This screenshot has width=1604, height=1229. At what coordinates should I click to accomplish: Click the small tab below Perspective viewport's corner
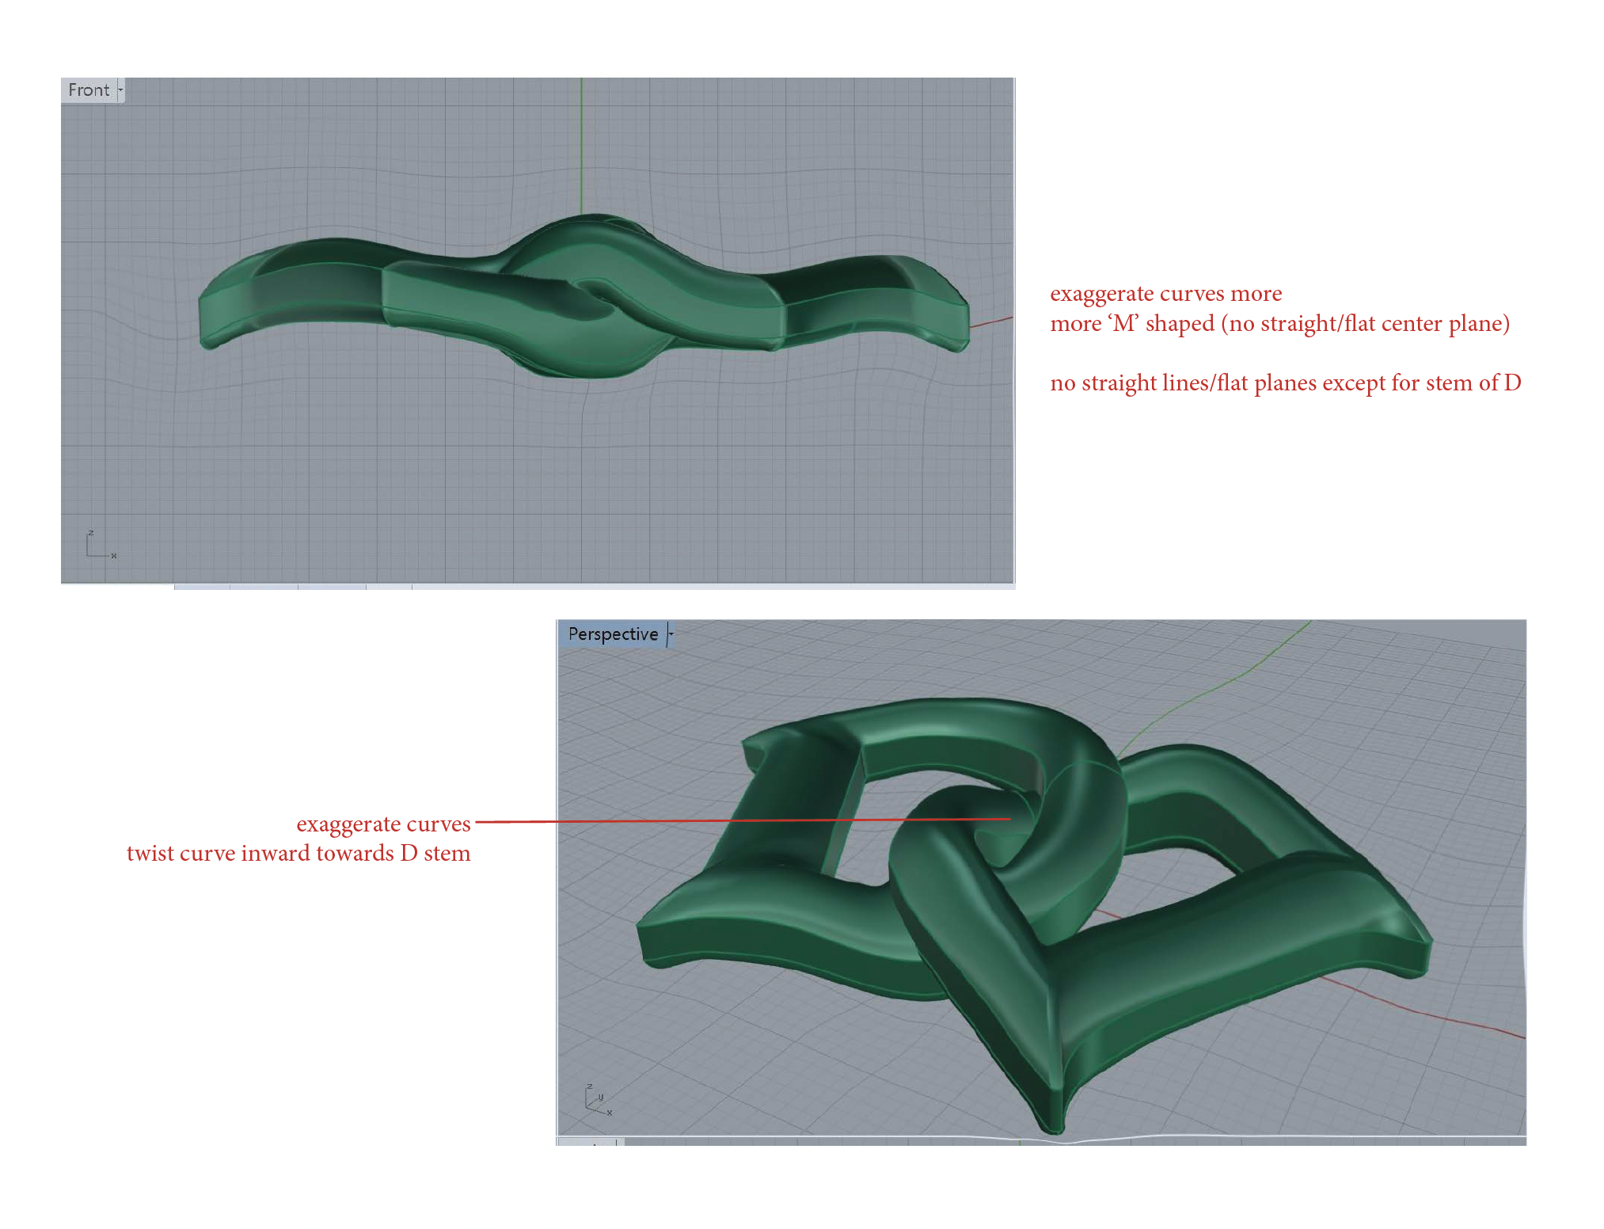[x=590, y=1142]
